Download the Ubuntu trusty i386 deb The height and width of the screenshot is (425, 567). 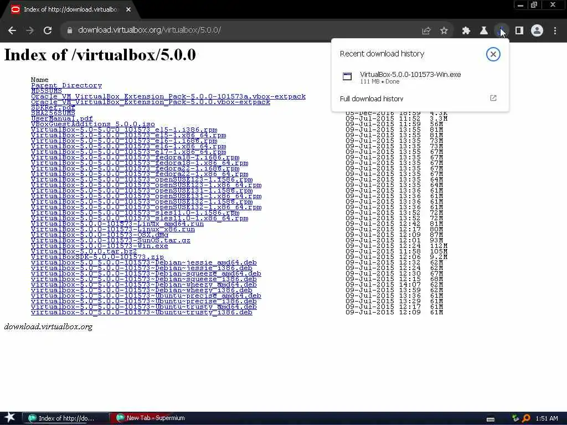[142, 313]
